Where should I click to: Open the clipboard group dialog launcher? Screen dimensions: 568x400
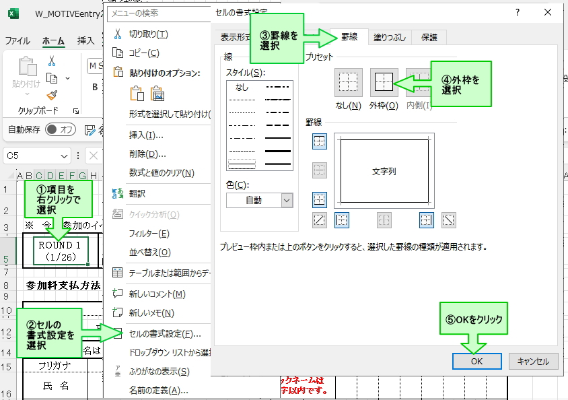coord(76,110)
